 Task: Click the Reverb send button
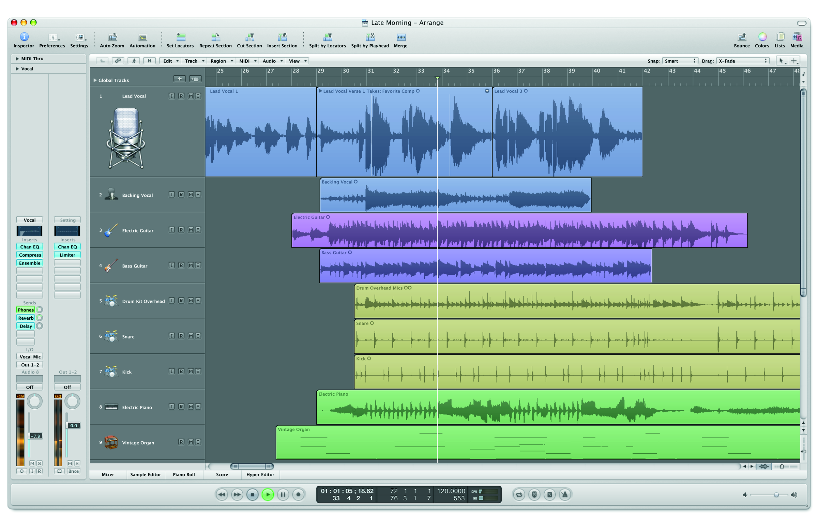tap(26, 318)
